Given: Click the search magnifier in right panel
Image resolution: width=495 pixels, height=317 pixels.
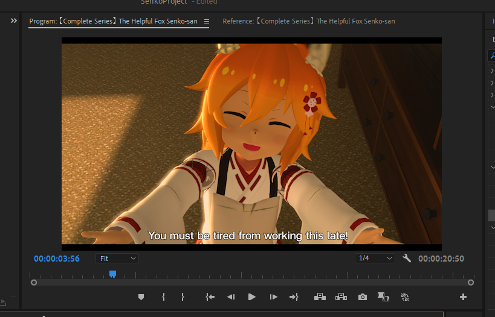Looking at the screenshot, I should 492,55.
